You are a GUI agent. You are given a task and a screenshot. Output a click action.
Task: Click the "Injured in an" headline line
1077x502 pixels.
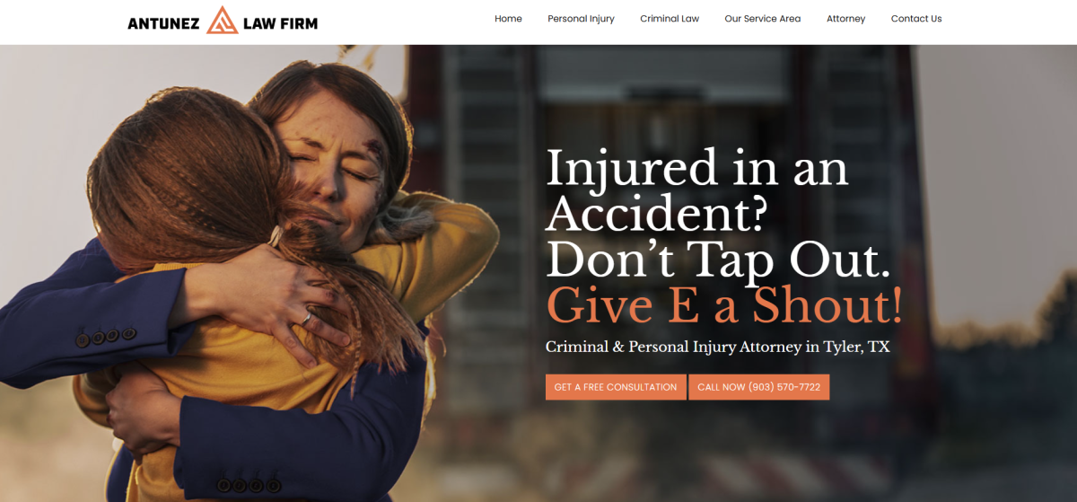(x=696, y=169)
